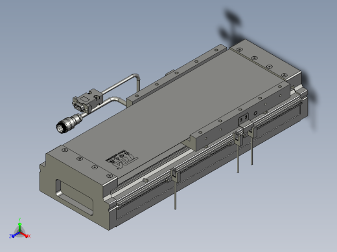Pick the logo marking on the top plate

coord(122,159)
